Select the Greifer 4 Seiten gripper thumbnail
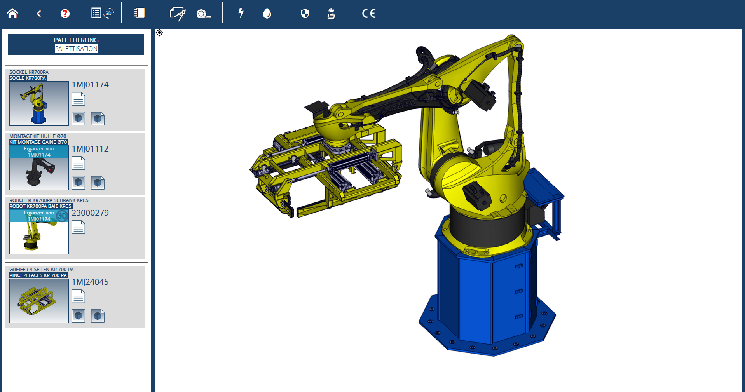The width and height of the screenshot is (745, 392). click(39, 300)
